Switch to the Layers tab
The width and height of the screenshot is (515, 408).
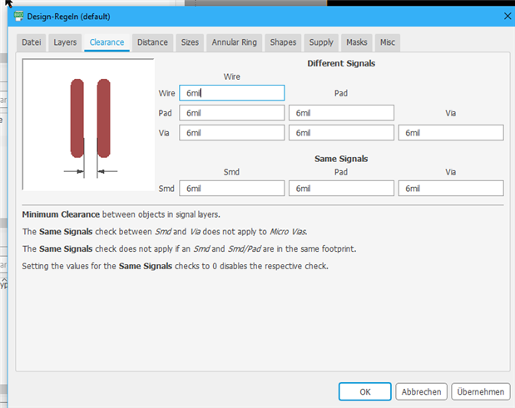click(x=65, y=42)
